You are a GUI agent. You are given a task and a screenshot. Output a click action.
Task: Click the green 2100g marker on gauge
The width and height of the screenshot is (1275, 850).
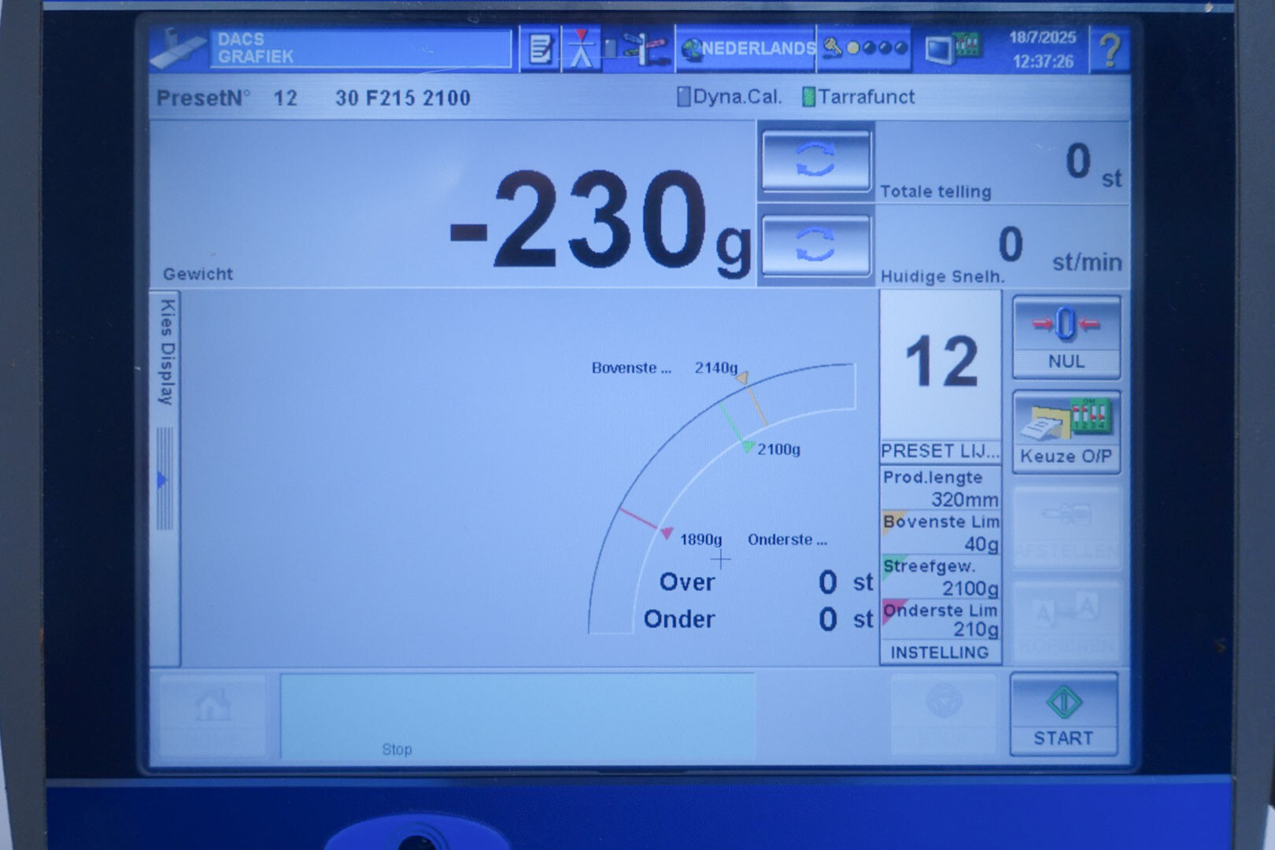pos(747,447)
